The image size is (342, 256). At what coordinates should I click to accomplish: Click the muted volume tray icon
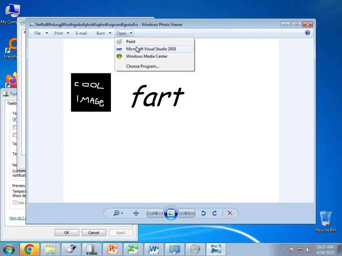tap(308, 250)
